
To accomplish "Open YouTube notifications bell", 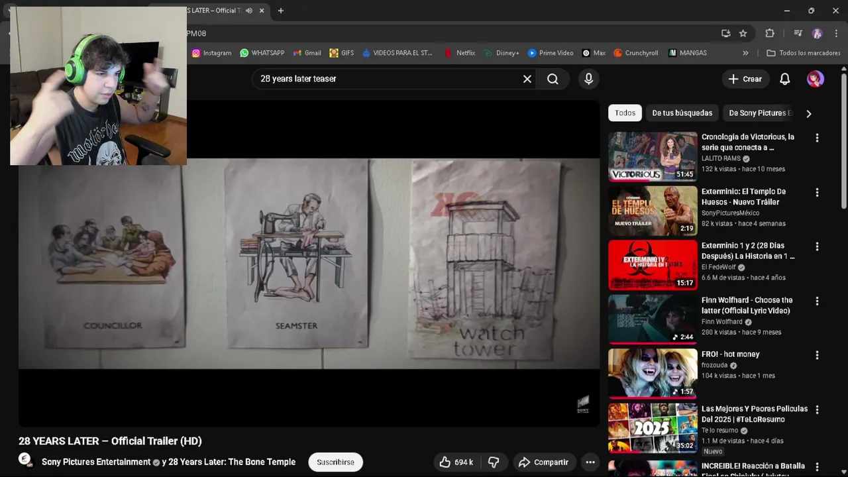I will [784, 79].
